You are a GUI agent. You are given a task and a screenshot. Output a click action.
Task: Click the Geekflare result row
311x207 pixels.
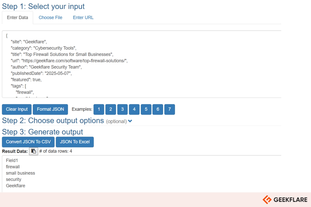tap(16, 186)
